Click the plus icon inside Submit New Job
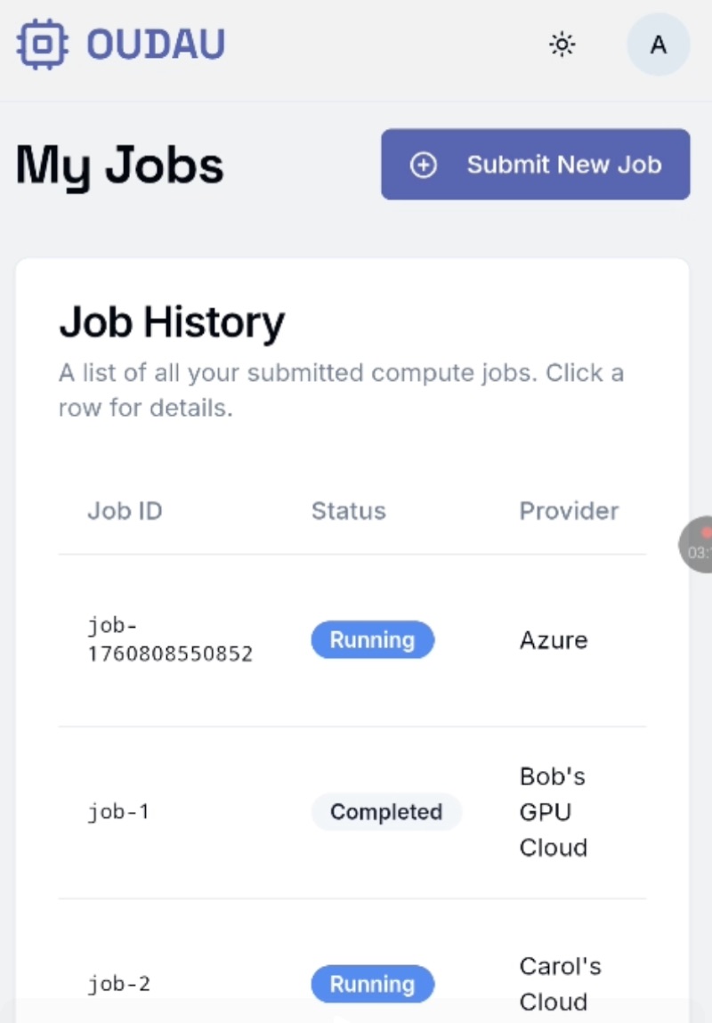 (x=423, y=165)
